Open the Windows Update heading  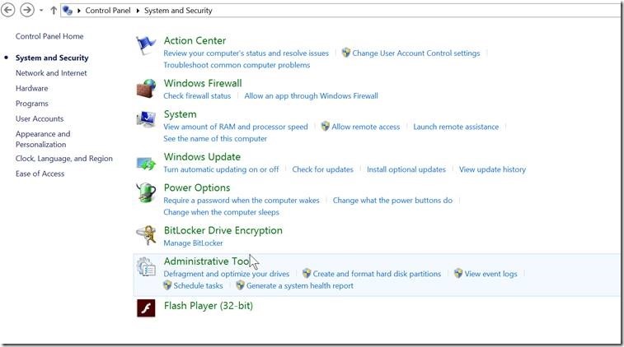pyautogui.click(x=202, y=157)
